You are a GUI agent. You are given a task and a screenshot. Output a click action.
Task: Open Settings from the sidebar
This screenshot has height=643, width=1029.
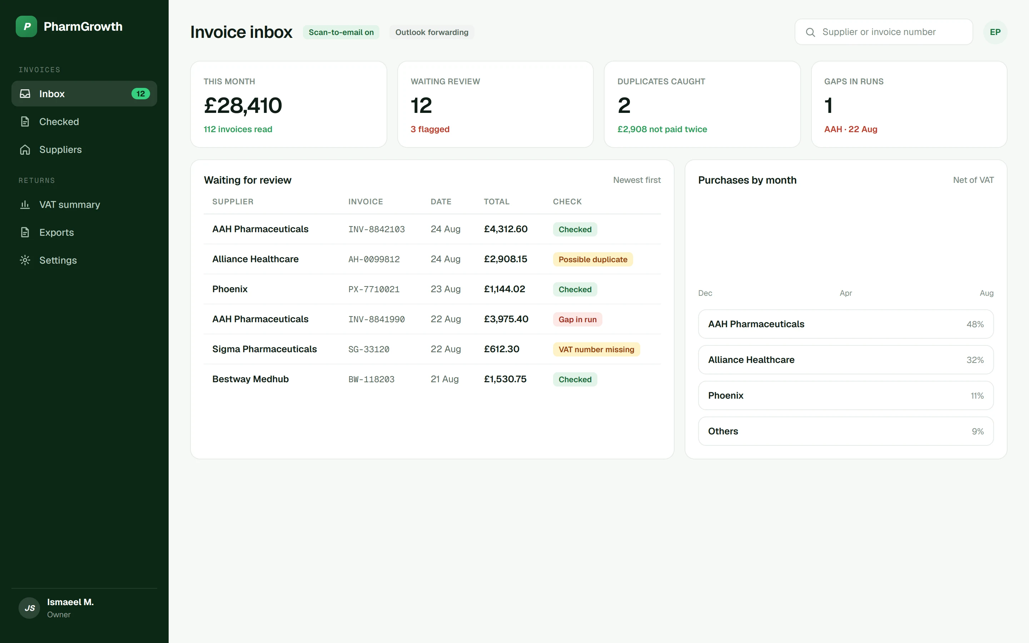(x=84, y=260)
